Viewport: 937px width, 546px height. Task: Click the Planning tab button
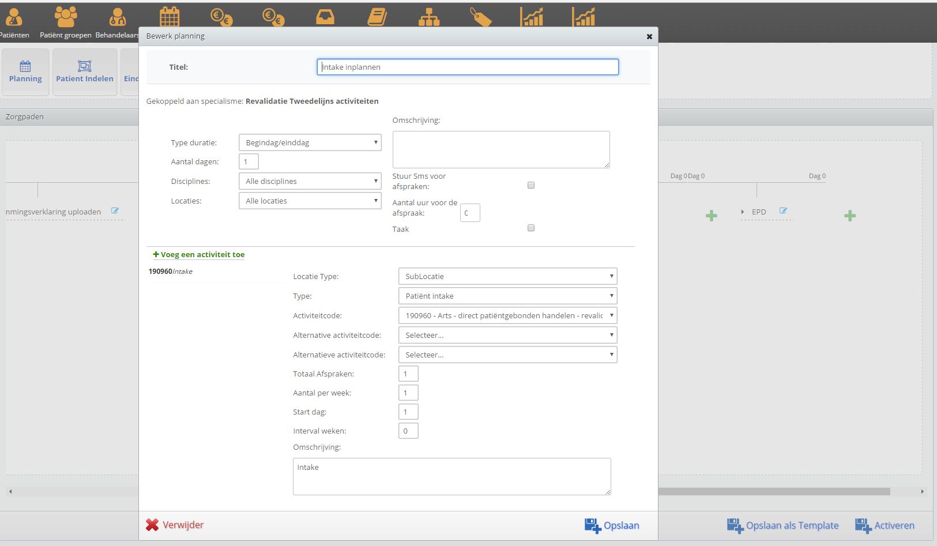click(25, 72)
